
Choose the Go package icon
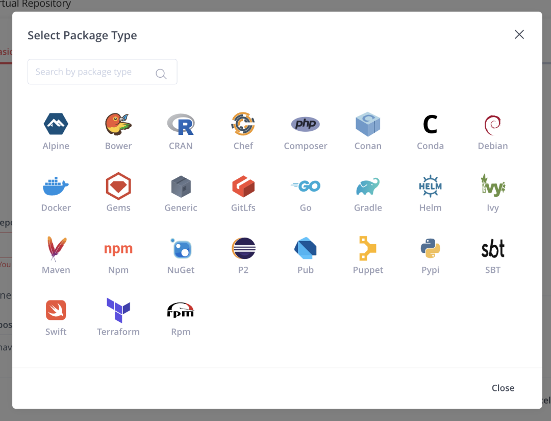306,186
